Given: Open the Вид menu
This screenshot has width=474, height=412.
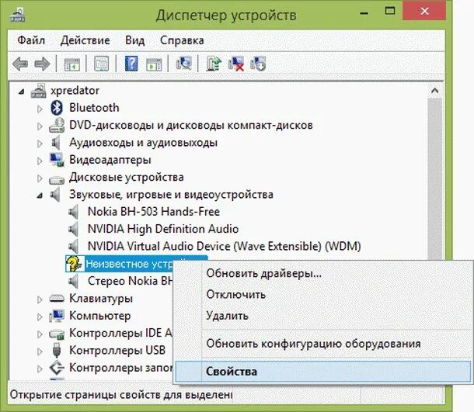Looking at the screenshot, I should point(134,40).
